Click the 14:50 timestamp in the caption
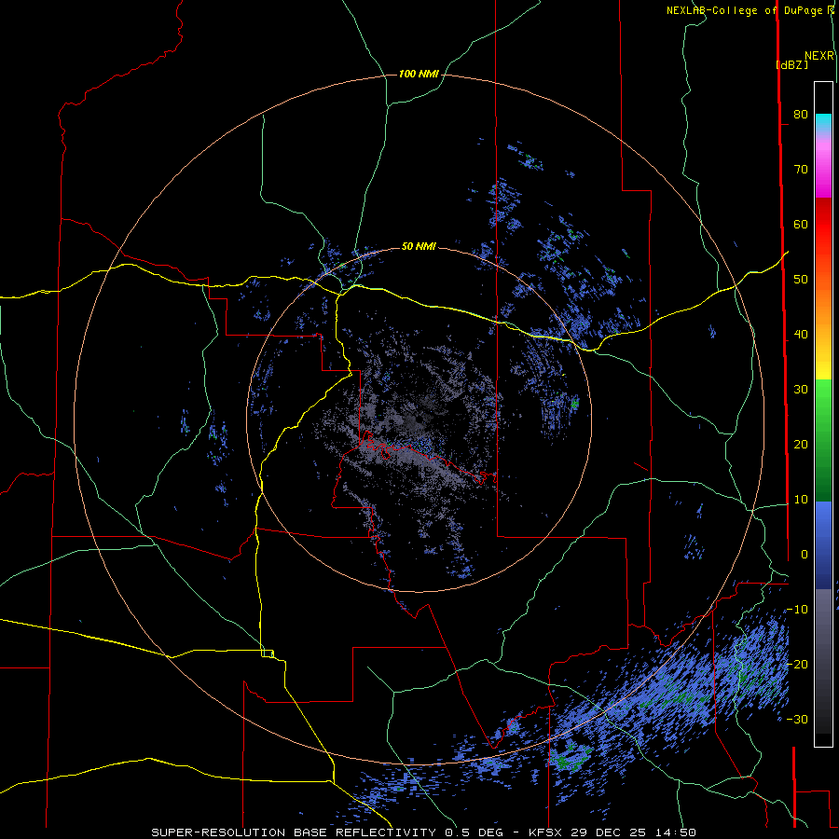839x839 pixels. pyautogui.click(x=677, y=832)
